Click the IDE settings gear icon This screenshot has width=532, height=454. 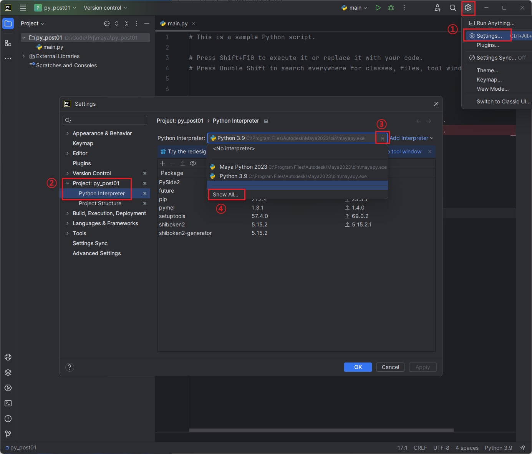(x=468, y=8)
